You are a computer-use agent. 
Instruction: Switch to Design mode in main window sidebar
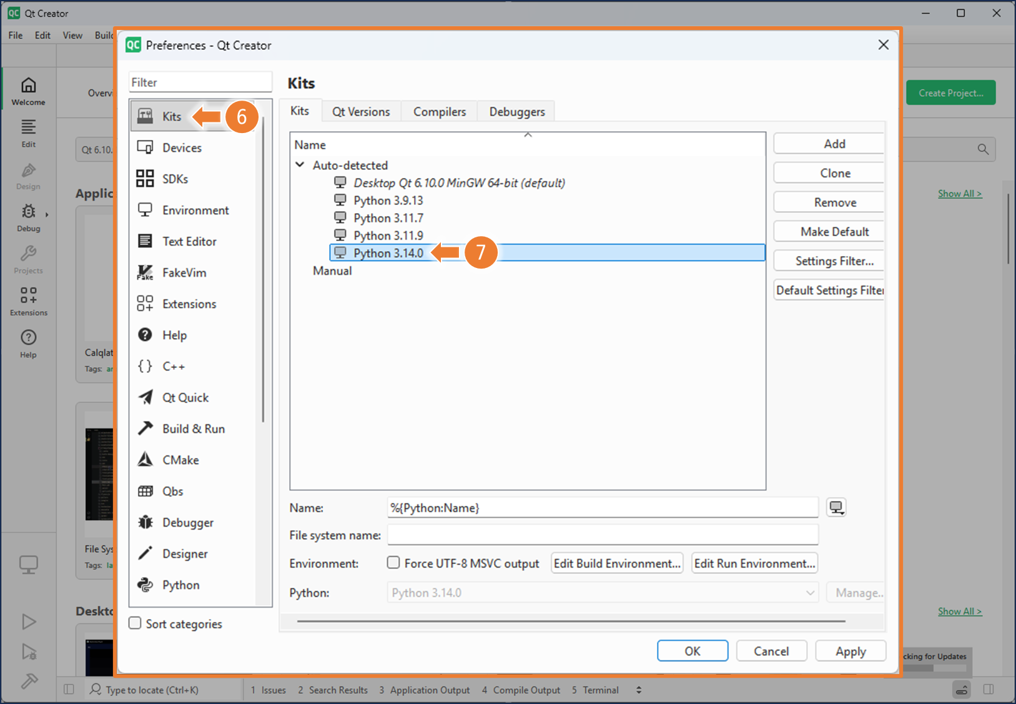(x=28, y=176)
